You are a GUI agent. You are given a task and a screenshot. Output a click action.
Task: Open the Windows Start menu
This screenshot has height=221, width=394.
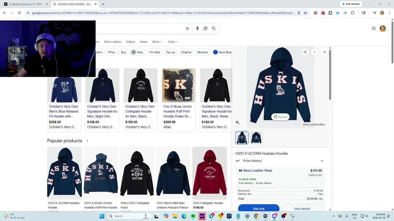point(102,216)
